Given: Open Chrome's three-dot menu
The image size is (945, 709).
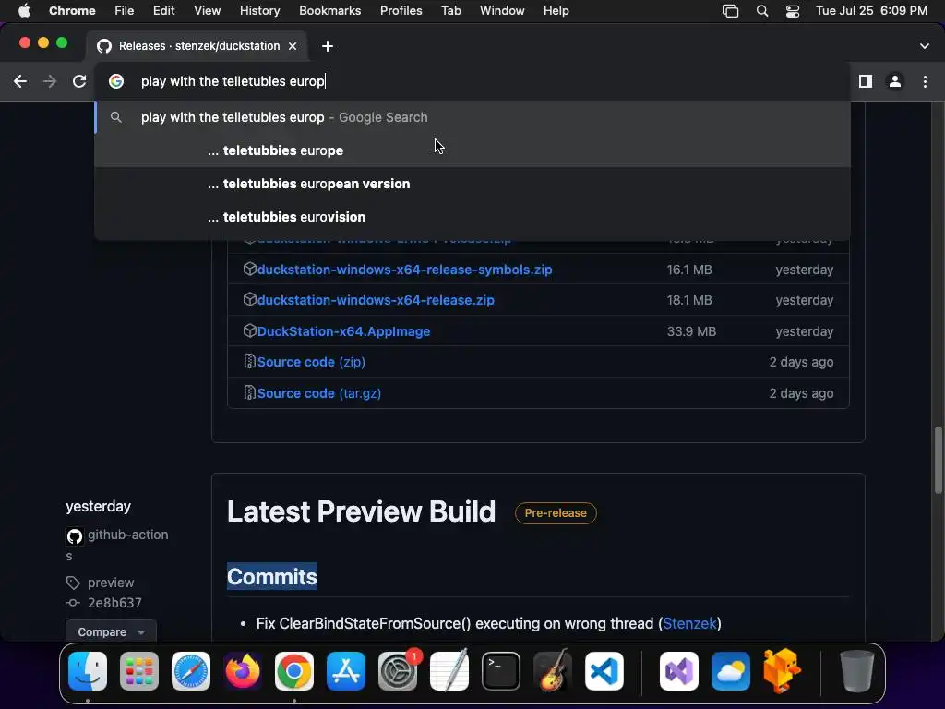Looking at the screenshot, I should pos(925,81).
